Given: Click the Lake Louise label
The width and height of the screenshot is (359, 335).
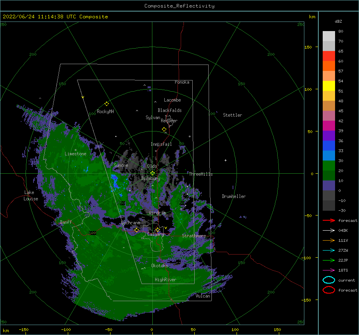Looking at the screenshot, I should (31, 196).
